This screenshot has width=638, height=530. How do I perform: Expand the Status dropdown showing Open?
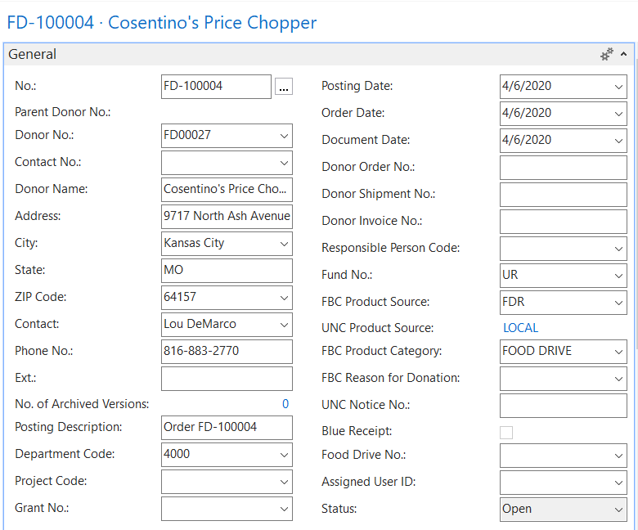pos(618,510)
